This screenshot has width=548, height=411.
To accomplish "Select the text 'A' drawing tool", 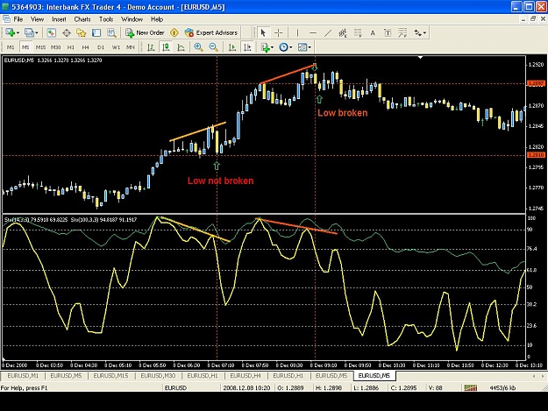I will pos(373,32).
